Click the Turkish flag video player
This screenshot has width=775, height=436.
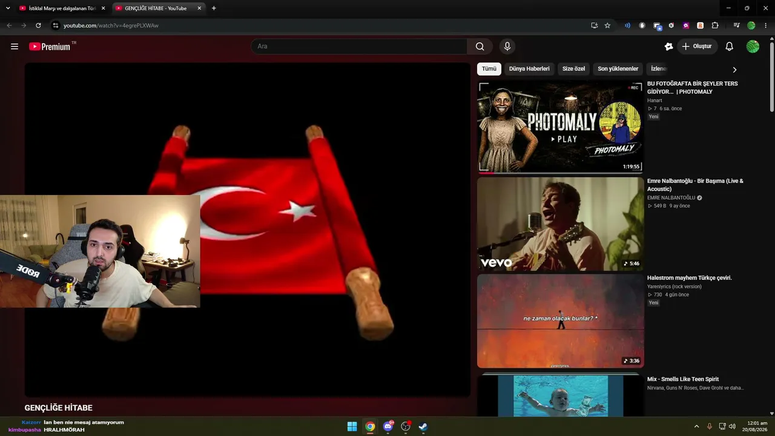(247, 230)
